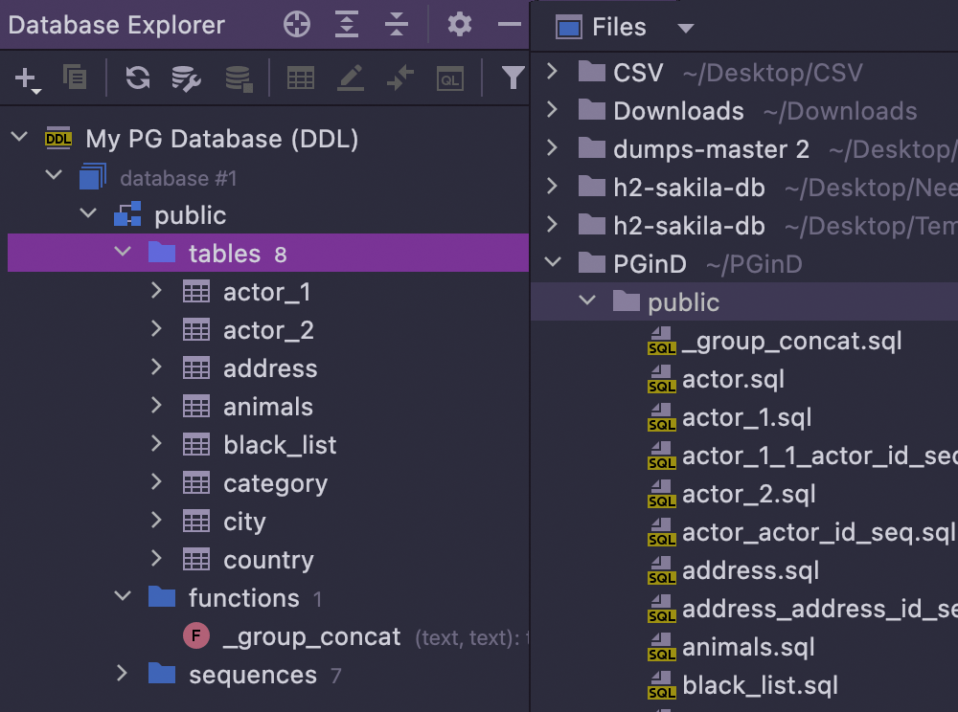The image size is (958, 712).
Task: Click the New (plus) button in Database Explorer
Action: (27, 78)
